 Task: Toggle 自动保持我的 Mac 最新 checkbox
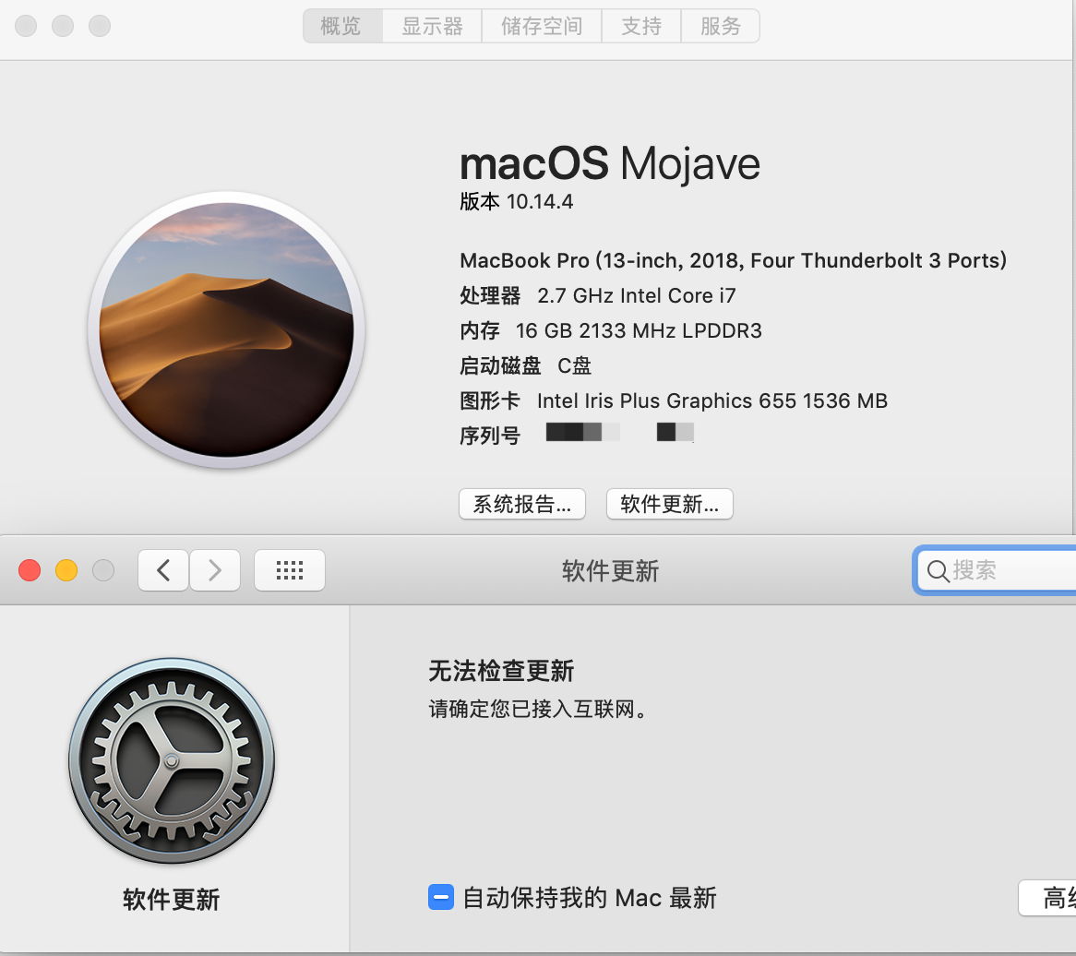[440, 897]
